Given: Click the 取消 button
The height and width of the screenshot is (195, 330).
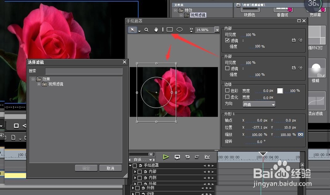Looking at the screenshot, I should (x=110, y=168).
